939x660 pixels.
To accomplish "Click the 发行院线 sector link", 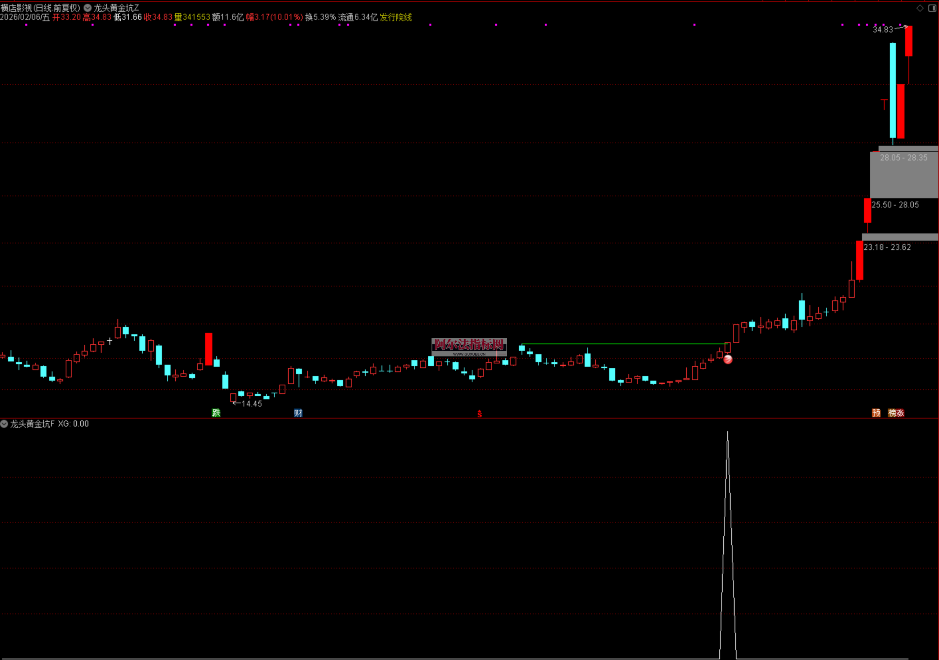I will click(x=395, y=17).
